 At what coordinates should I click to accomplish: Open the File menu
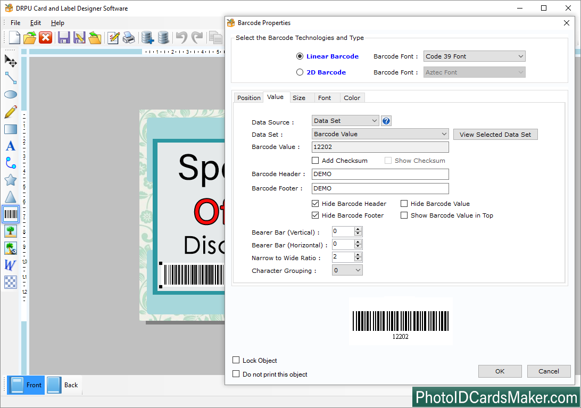pyautogui.click(x=15, y=22)
